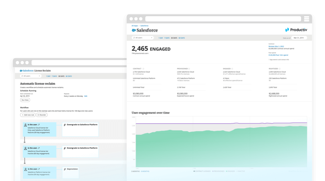Select 30 DAYS range in the License Reclaim window
Screen dimensions: 325x181
[61, 76]
